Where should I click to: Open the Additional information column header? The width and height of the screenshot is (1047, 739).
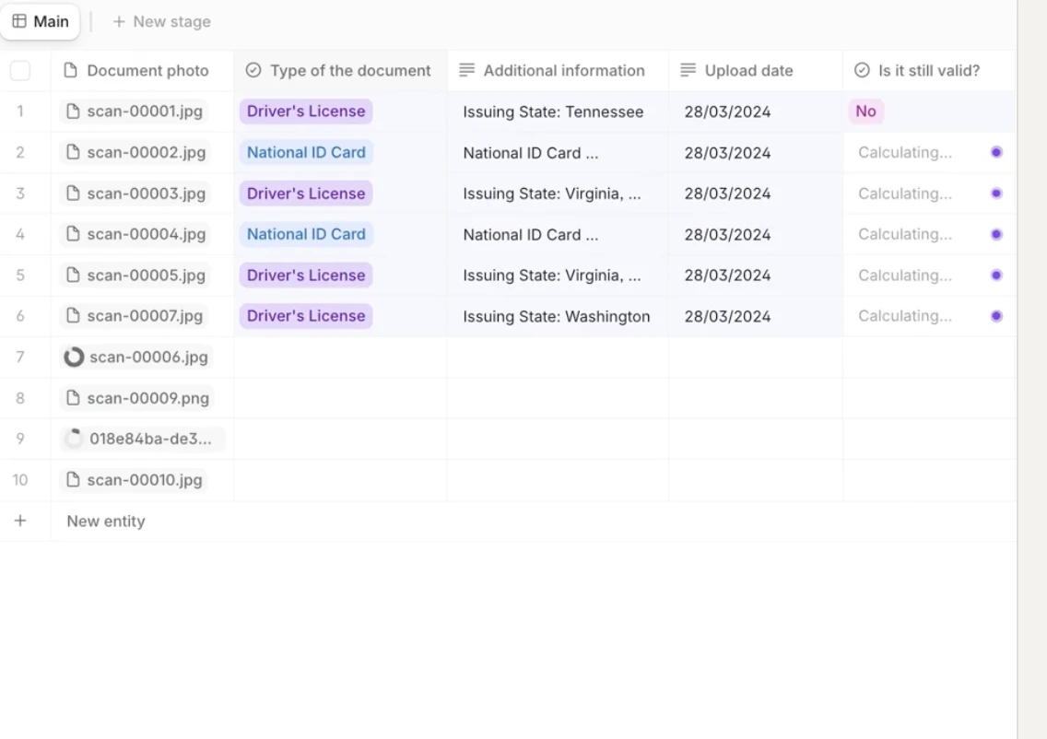pyautogui.click(x=558, y=70)
